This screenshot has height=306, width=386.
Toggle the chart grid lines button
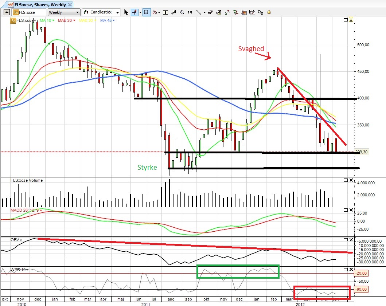[x=146, y=12]
